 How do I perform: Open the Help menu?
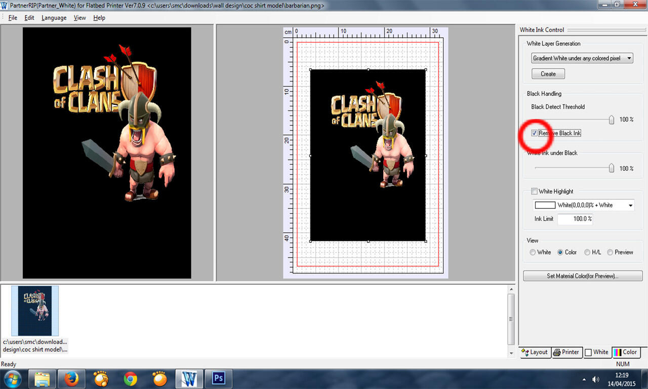point(99,18)
